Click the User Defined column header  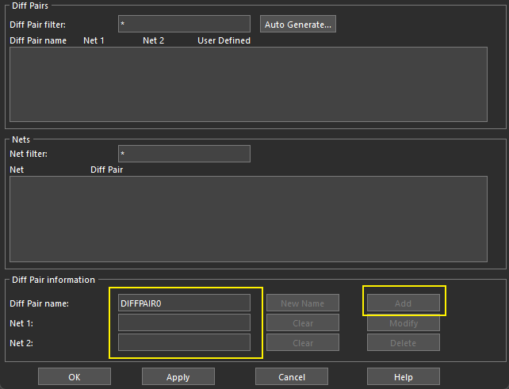tap(224, 40)
